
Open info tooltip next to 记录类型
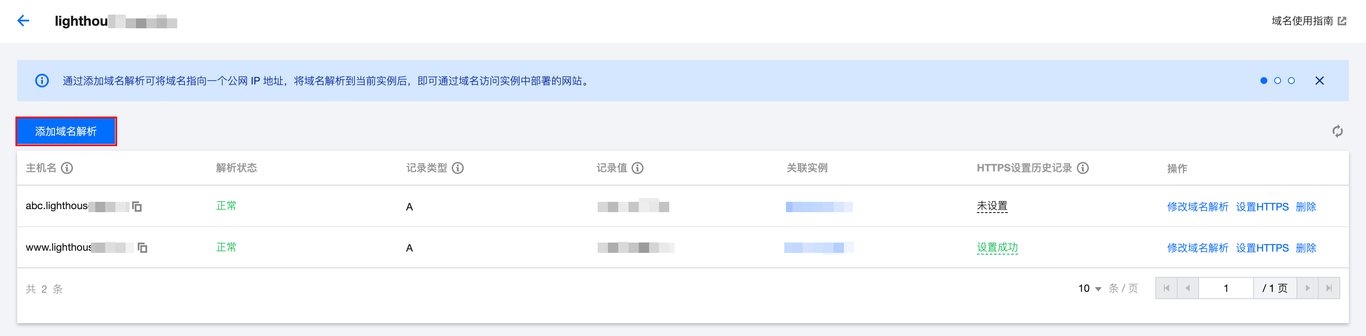(x=458, y=168)
